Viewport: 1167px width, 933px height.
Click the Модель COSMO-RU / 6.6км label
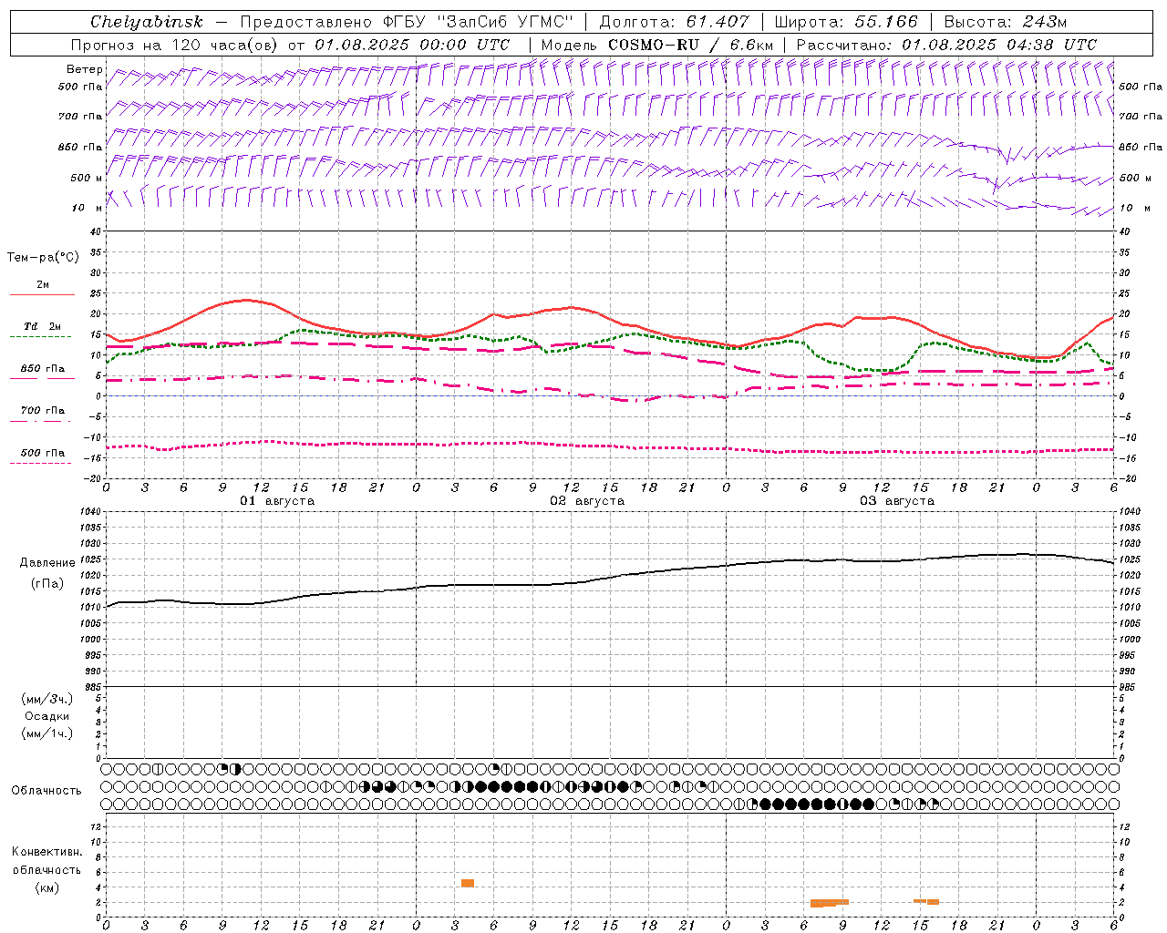657,45
